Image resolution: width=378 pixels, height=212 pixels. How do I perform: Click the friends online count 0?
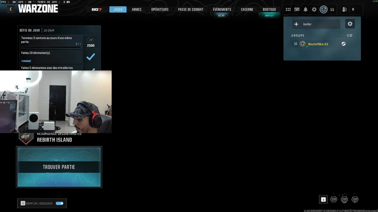[x=353, y=9]
